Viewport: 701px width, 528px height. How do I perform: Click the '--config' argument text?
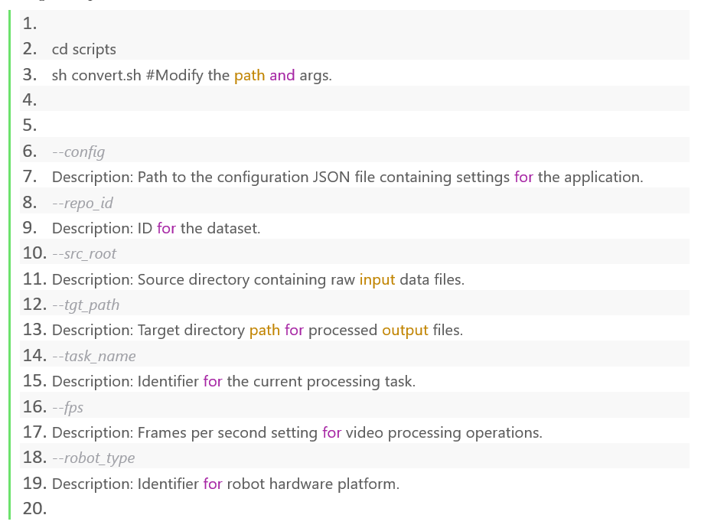78,152
